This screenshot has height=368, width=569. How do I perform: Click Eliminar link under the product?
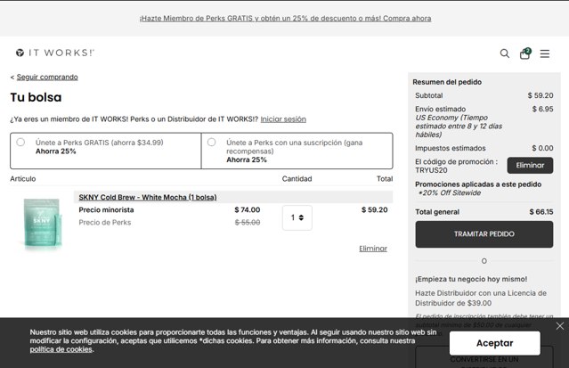coord(373,249)
